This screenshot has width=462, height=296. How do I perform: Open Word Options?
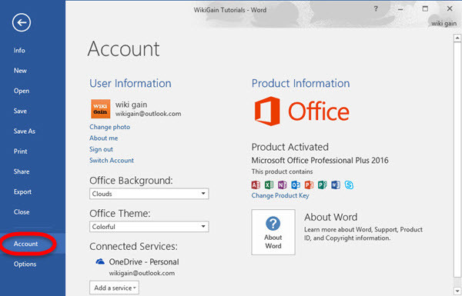25,264
